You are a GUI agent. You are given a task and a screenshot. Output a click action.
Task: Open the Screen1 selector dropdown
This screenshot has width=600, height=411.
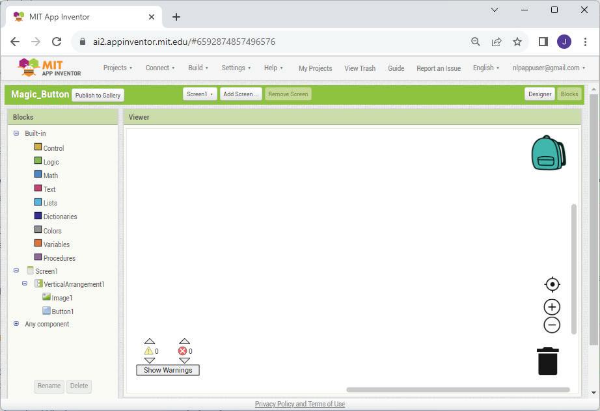tap(200, 94)
